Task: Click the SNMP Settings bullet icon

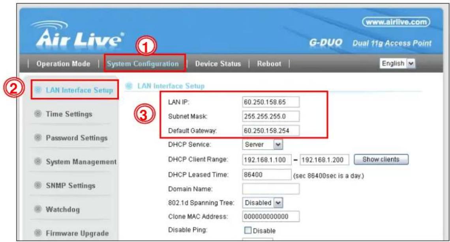Action: [38, 185]
